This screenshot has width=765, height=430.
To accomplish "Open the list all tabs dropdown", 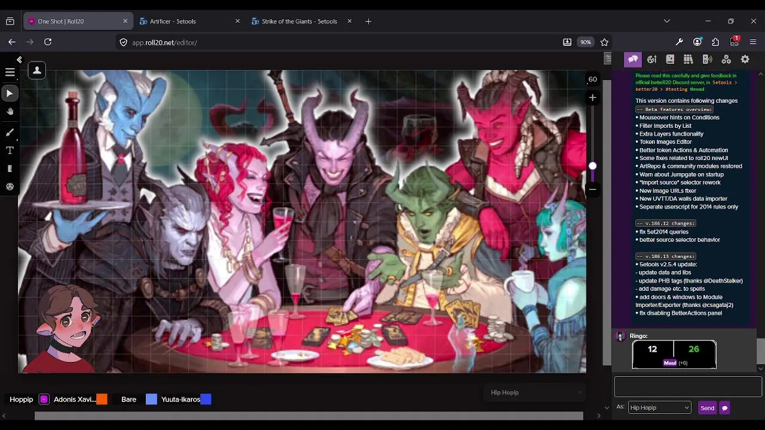I will point(667,21).
